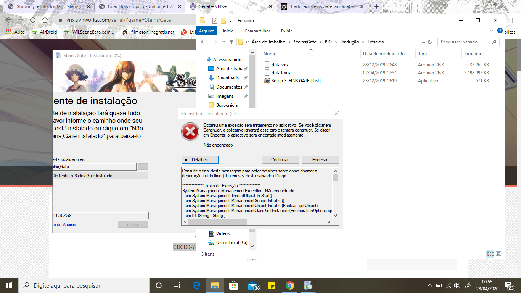Expand the address bar history dropdown

point(423,42)
